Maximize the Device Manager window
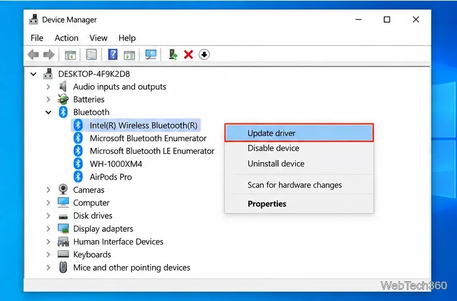Screen dimensions: 457x301 pos(387,20)
